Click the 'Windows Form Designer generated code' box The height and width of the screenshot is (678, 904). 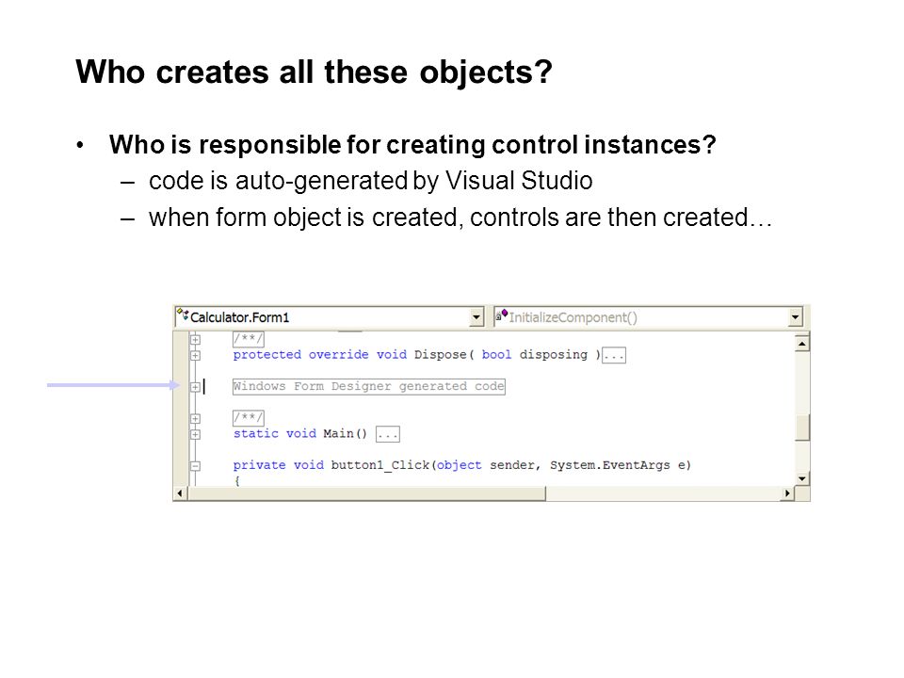[369, 386]
